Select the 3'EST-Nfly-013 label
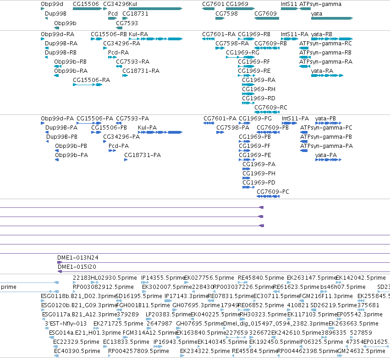The image size is (390, 358). point(66,324)
